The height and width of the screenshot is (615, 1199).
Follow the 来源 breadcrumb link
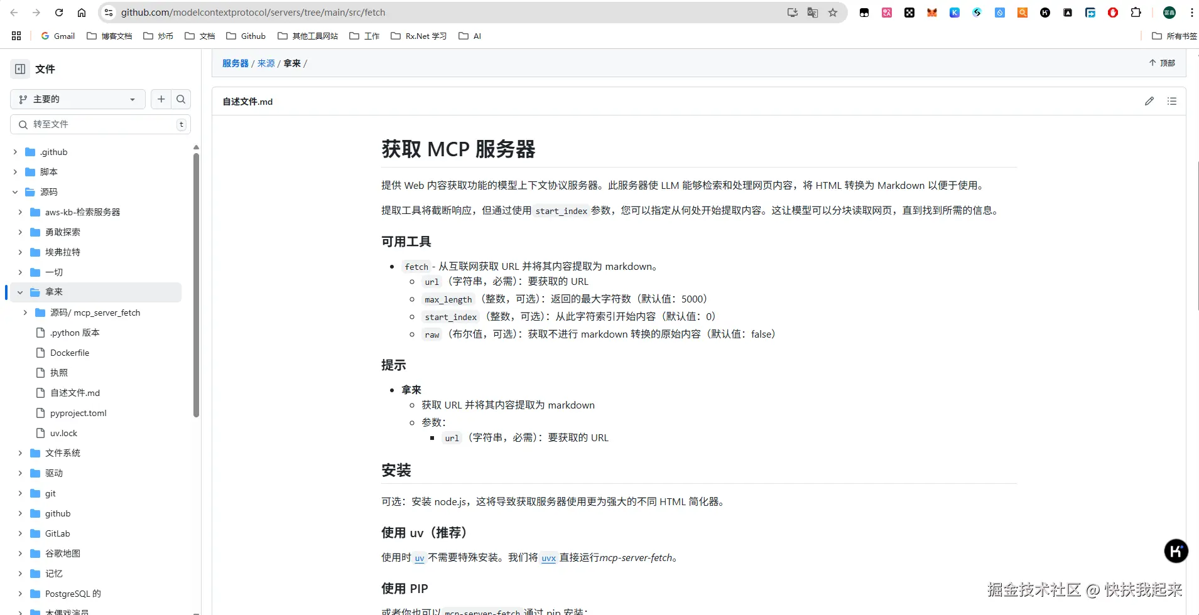coord(266,63)
